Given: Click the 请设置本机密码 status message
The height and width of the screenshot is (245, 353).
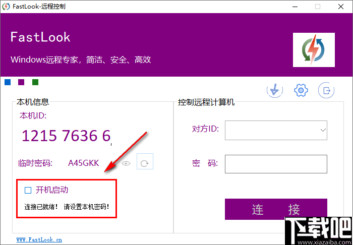Looking at the screenshot, I should coord(86,207).
